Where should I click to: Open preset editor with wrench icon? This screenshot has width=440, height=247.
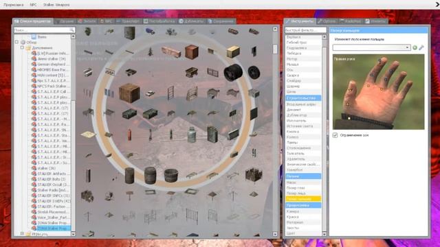click(421, 47)
